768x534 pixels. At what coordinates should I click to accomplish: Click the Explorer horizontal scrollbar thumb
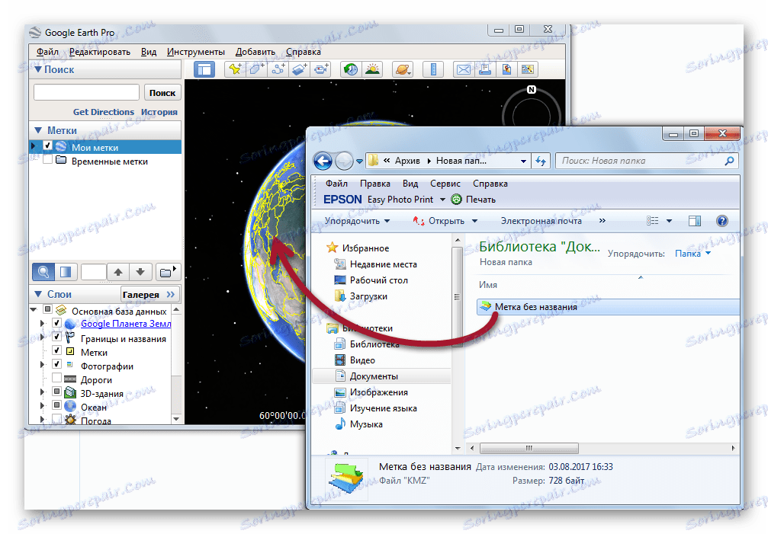(x=529, y=448)
